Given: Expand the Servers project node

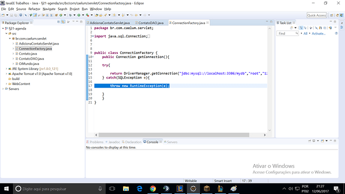Looking at the screenshot, I should pyautogui.click(x=3, y=89).
